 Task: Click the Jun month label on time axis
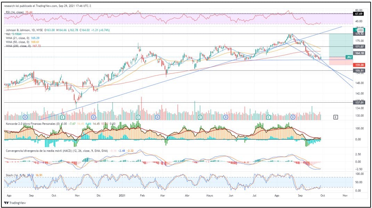[231, 196]
